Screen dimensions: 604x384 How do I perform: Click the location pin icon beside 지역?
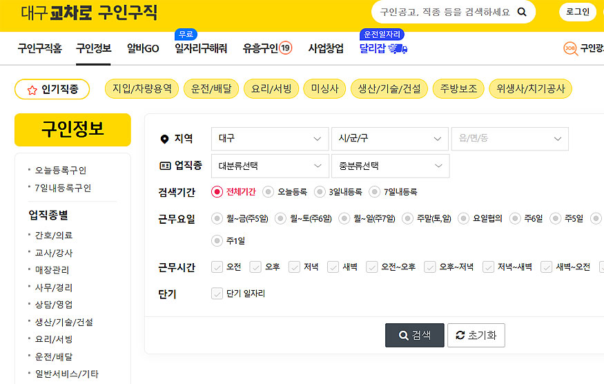point(164,139)
